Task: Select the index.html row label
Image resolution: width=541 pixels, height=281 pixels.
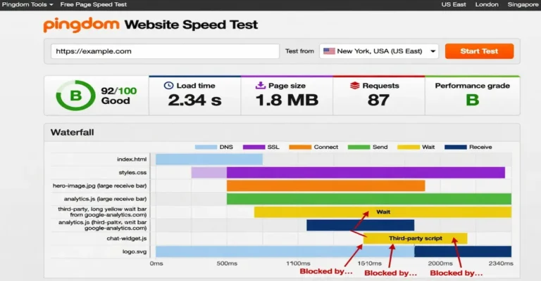Action: click(x=132, y=159)
